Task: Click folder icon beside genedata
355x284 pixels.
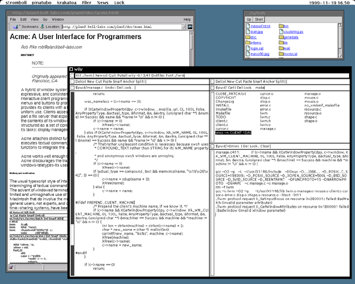Action: (281, 37)
